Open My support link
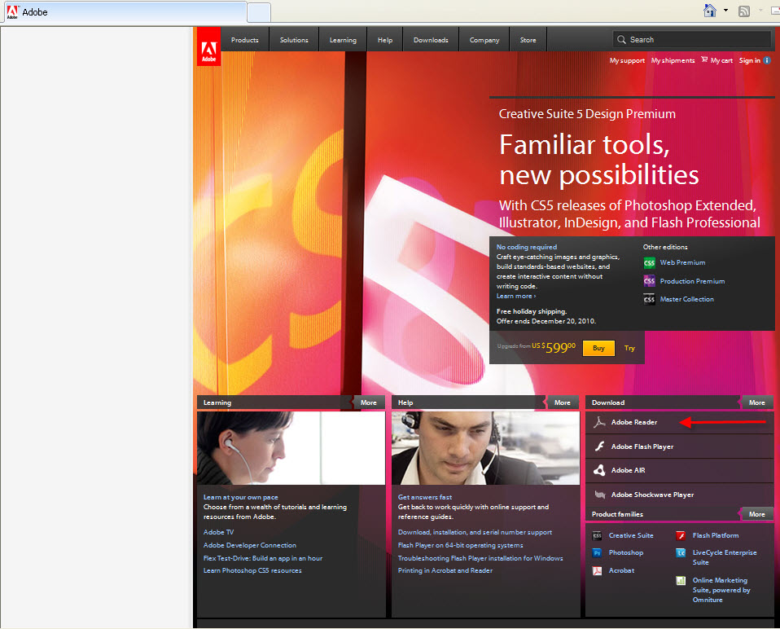780x629 pixels. point(627,61)
